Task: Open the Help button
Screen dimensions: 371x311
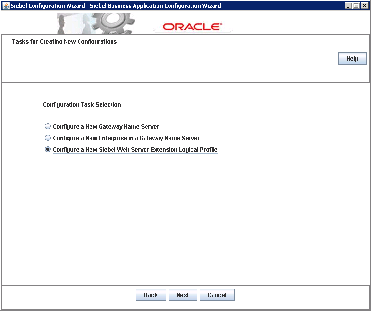Action: [352, 58]
